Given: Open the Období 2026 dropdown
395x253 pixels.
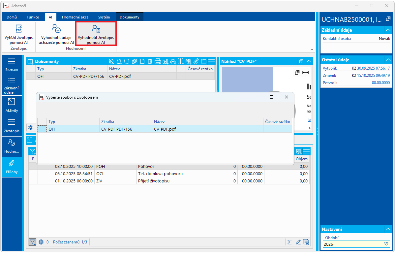Looking at the screenshot, I should pyautogui.click(x=386, y=244).
